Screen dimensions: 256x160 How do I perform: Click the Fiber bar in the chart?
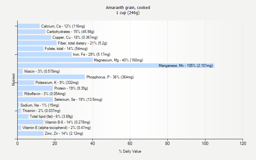[x=37, y=43]
